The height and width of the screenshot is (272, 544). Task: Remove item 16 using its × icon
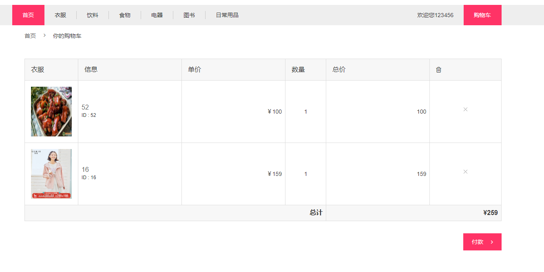click(x=465, y=172)
